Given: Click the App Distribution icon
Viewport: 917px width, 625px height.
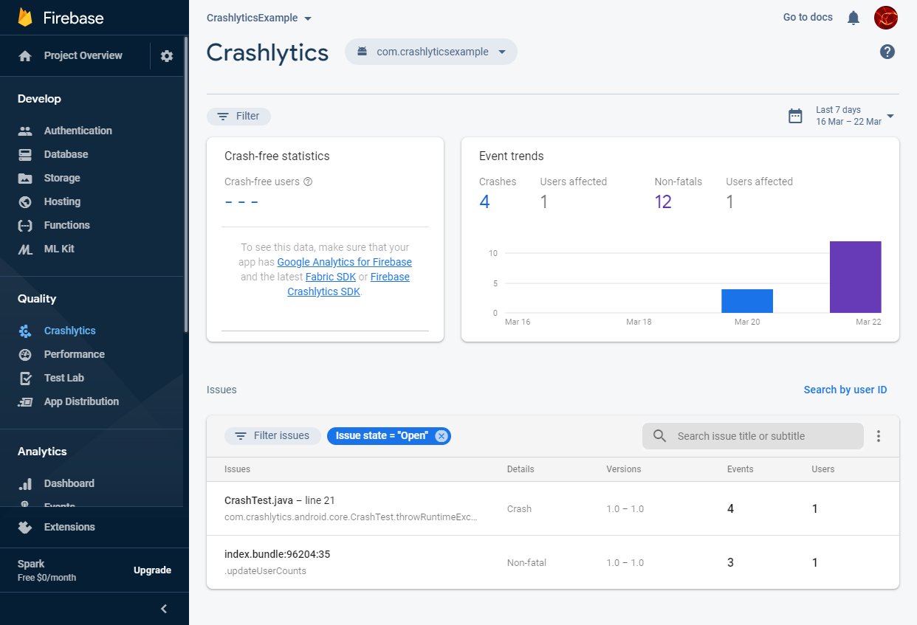Looking at the screenshot, I should (x=25, y=402).
